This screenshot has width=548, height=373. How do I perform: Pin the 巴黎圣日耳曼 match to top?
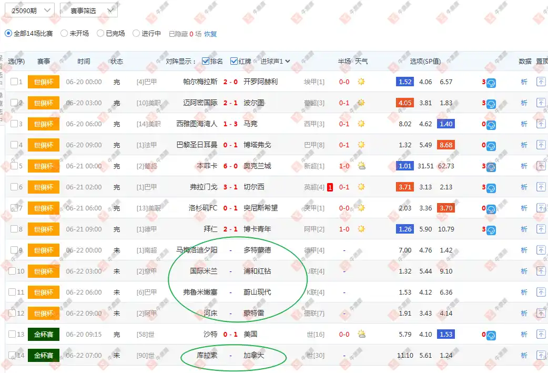(x=541, y=145)
